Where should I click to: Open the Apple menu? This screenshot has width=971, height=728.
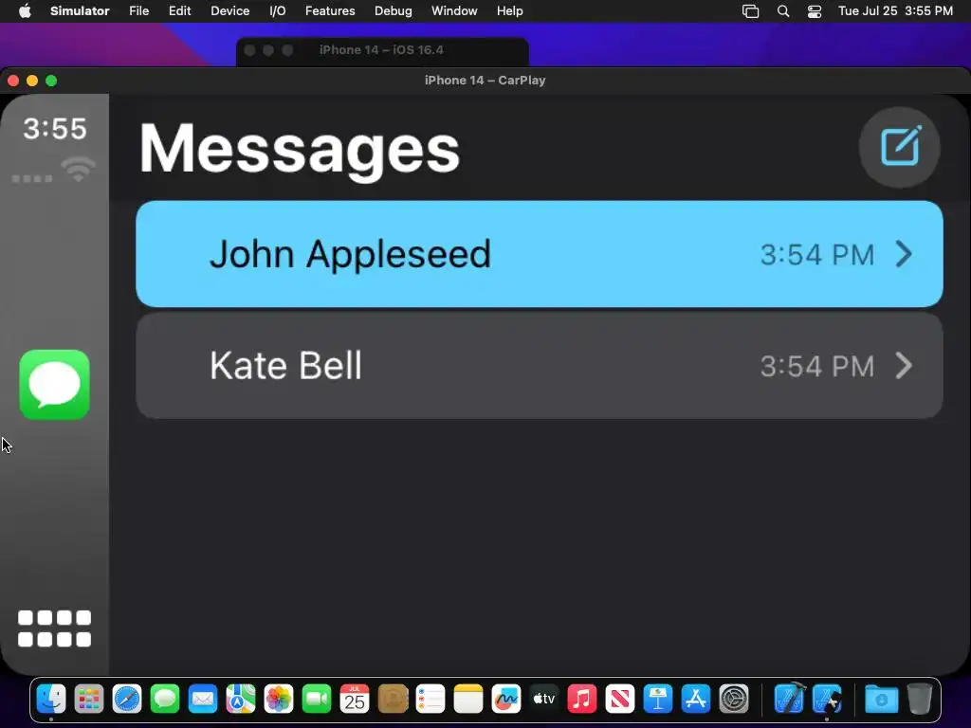click(x=25, y=11)
